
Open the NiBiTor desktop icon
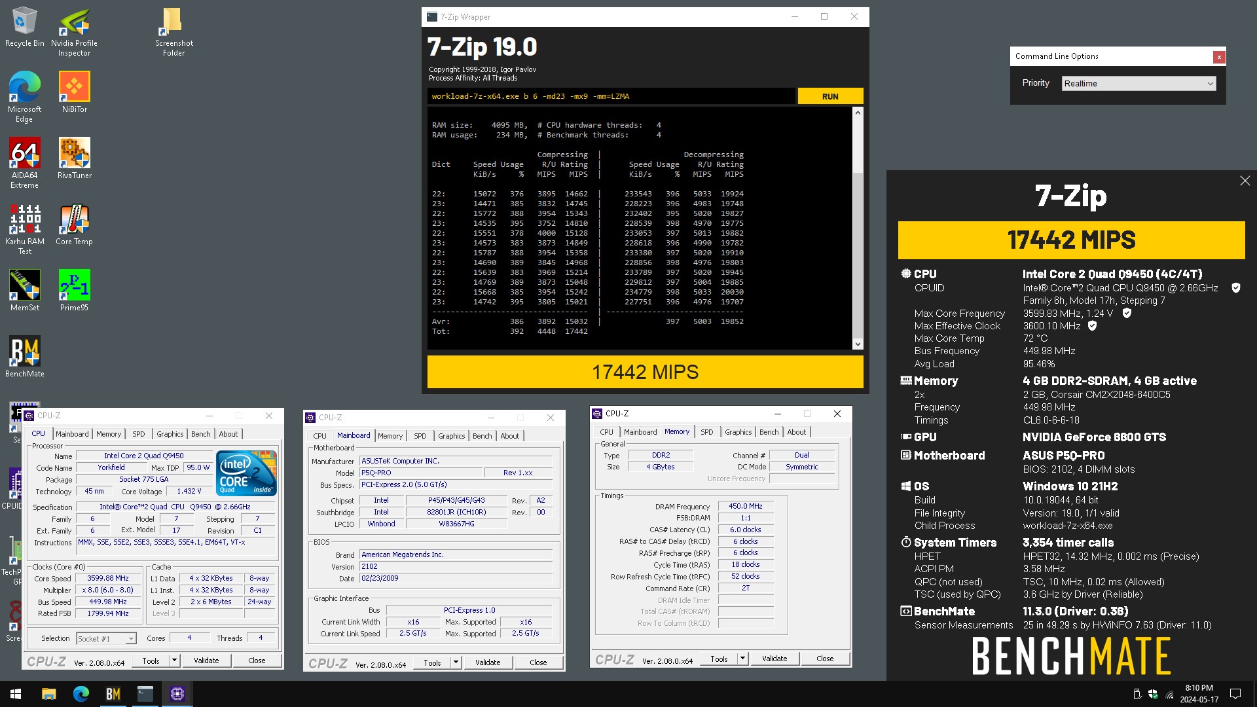pyautogui.click(x=74, y=92)
